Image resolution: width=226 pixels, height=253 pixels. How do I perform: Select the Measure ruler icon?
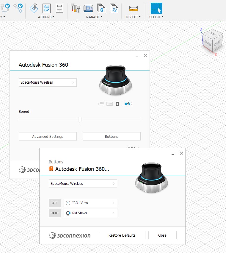pos(133,8)
